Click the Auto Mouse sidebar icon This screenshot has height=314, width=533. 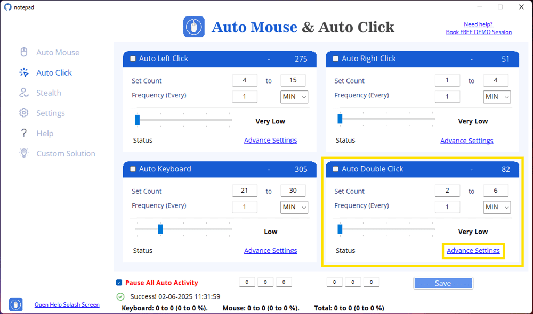tap(23, 52)
